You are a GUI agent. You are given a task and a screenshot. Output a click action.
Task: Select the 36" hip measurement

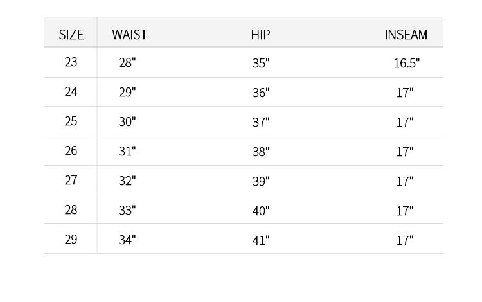261,93
